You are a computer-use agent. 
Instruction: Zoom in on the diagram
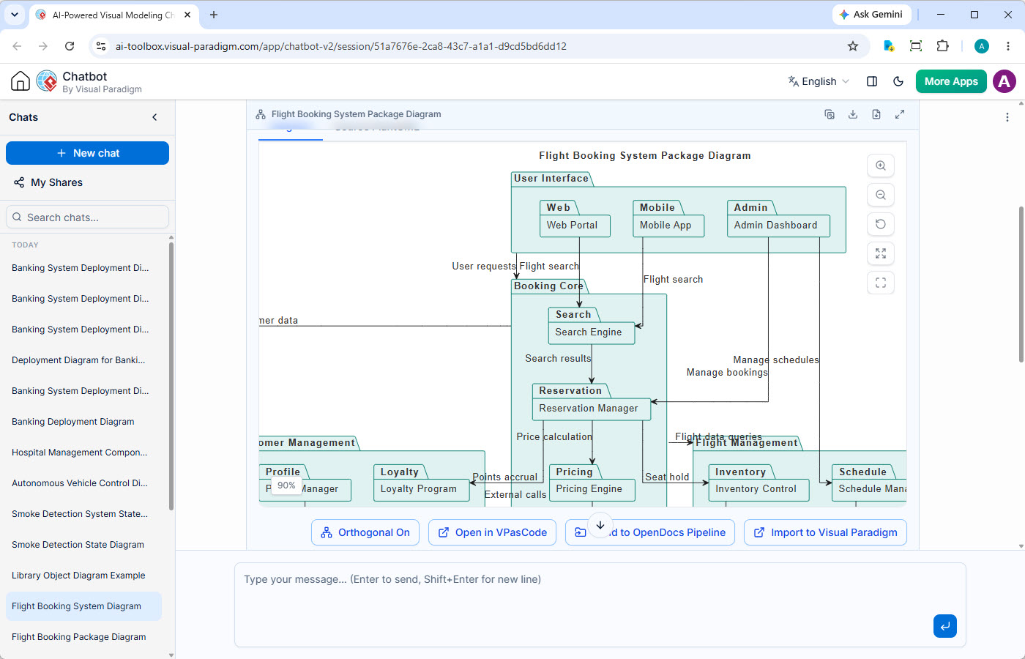click(881, 165)
